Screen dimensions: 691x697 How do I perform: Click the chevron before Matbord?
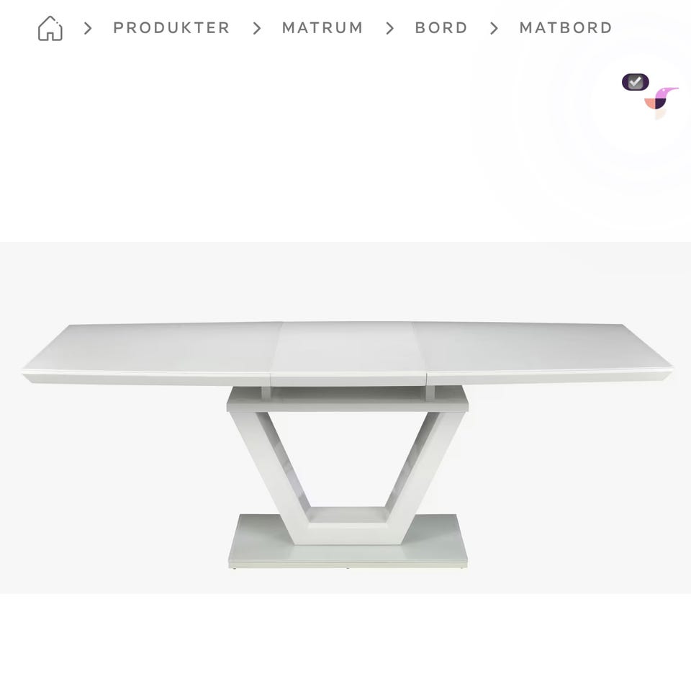(494, 29)
